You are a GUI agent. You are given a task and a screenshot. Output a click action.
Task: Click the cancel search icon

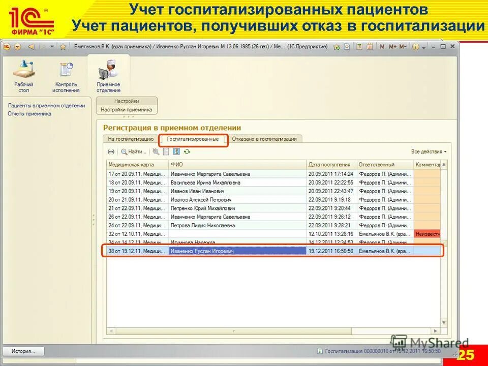pyautogui.click(x=156, y=151)
